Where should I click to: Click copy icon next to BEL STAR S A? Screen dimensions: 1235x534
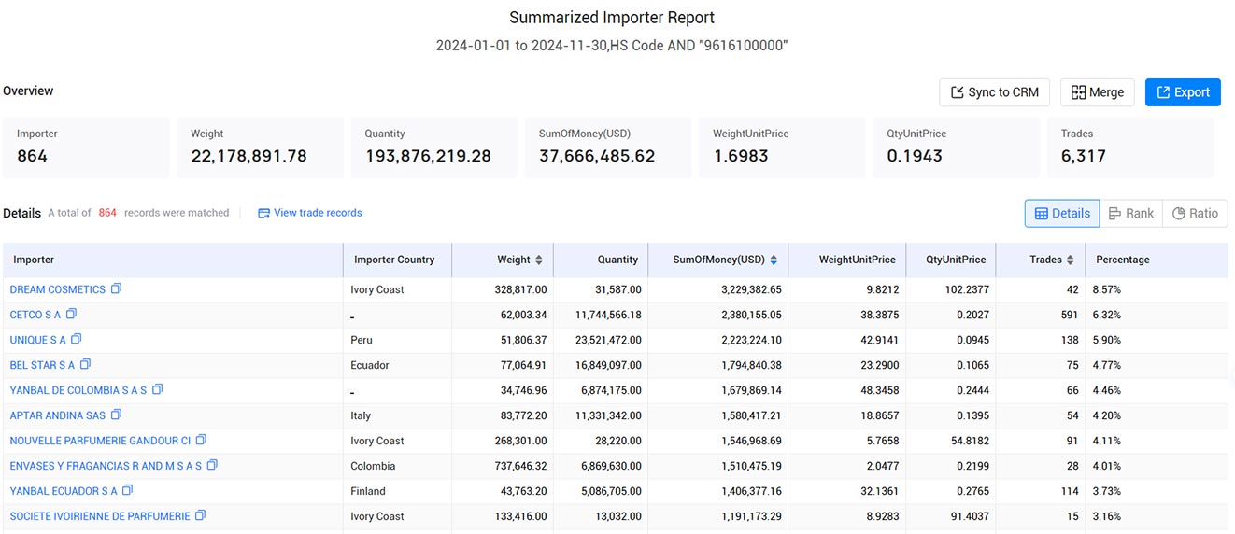(x=85, y=365)
